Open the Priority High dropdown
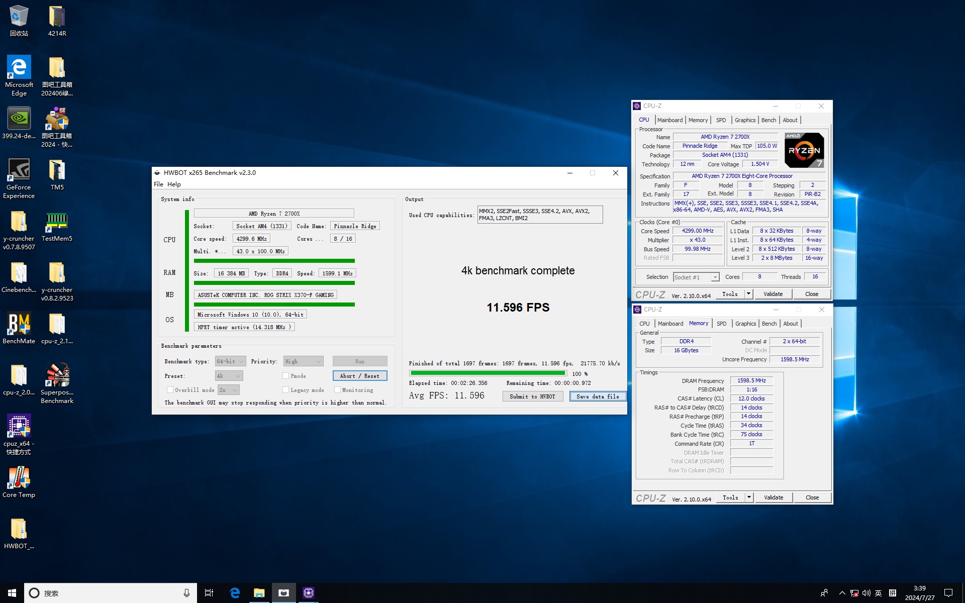Screen dimensions: 965x603 click(303, 361)
